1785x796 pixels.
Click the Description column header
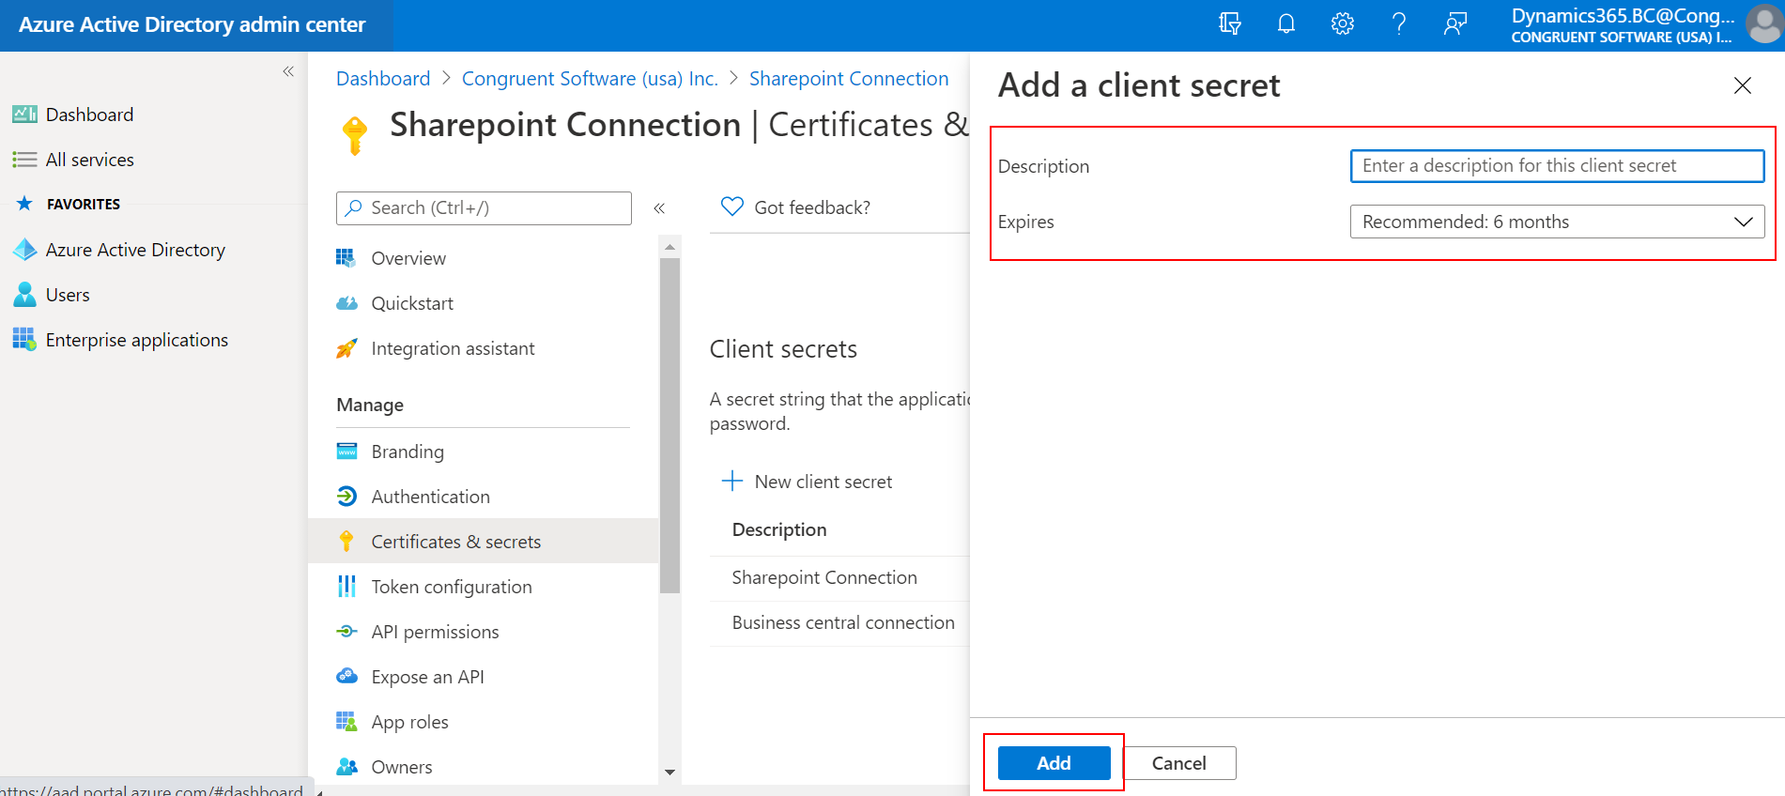(x=779, y=529)
